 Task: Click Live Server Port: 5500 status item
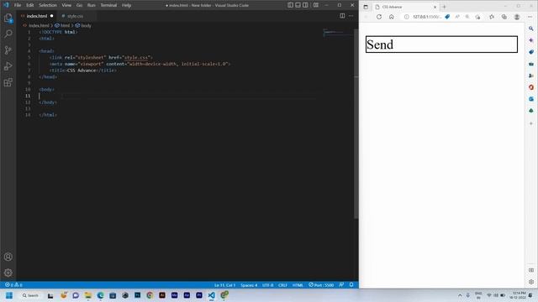[321, 285]
